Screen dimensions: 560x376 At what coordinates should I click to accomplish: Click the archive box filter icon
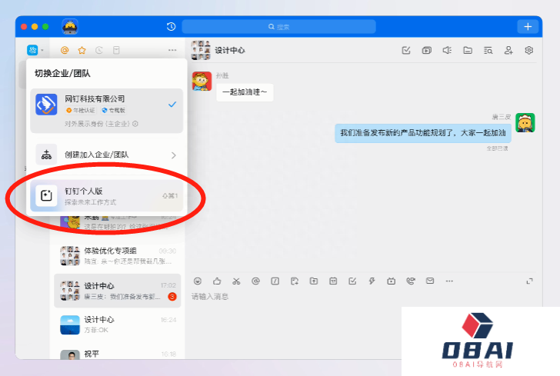click(116, 50)
